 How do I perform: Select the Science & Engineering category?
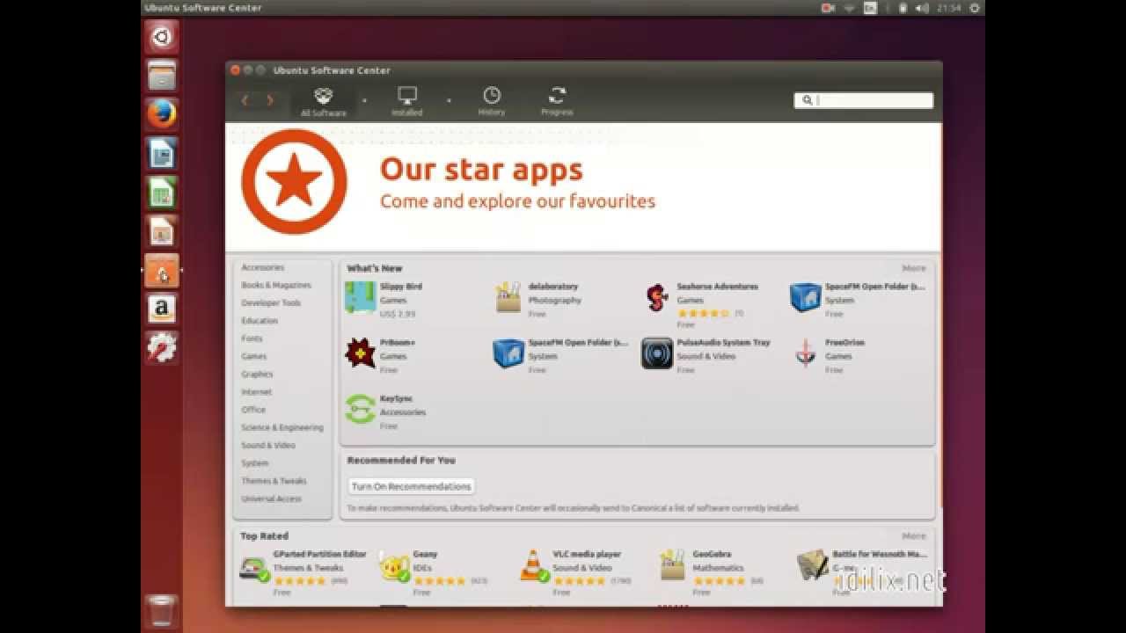pyautogui.click(x=282, y=428)
